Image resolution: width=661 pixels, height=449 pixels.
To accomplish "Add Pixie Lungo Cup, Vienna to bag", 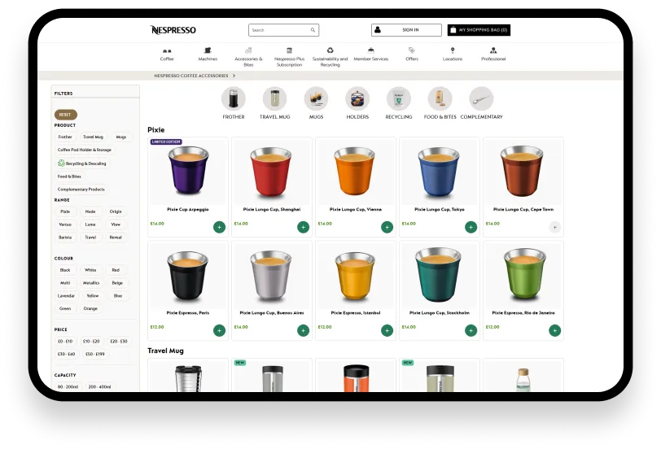I will tap(387, 227).
